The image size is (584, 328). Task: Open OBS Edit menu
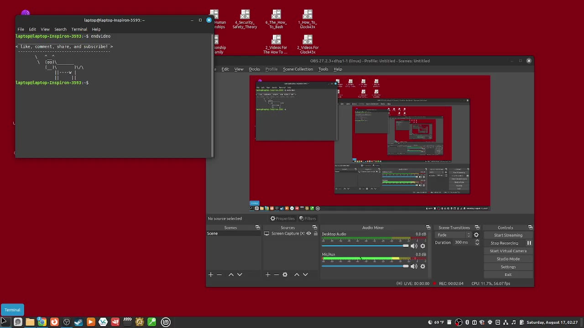point(225,69)
